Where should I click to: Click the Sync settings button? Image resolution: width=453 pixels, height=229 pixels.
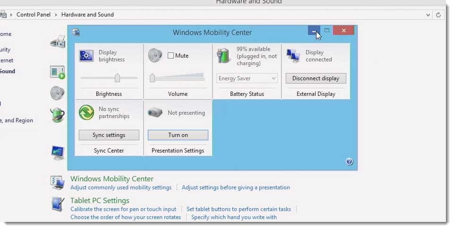click(x=109, y=135)
